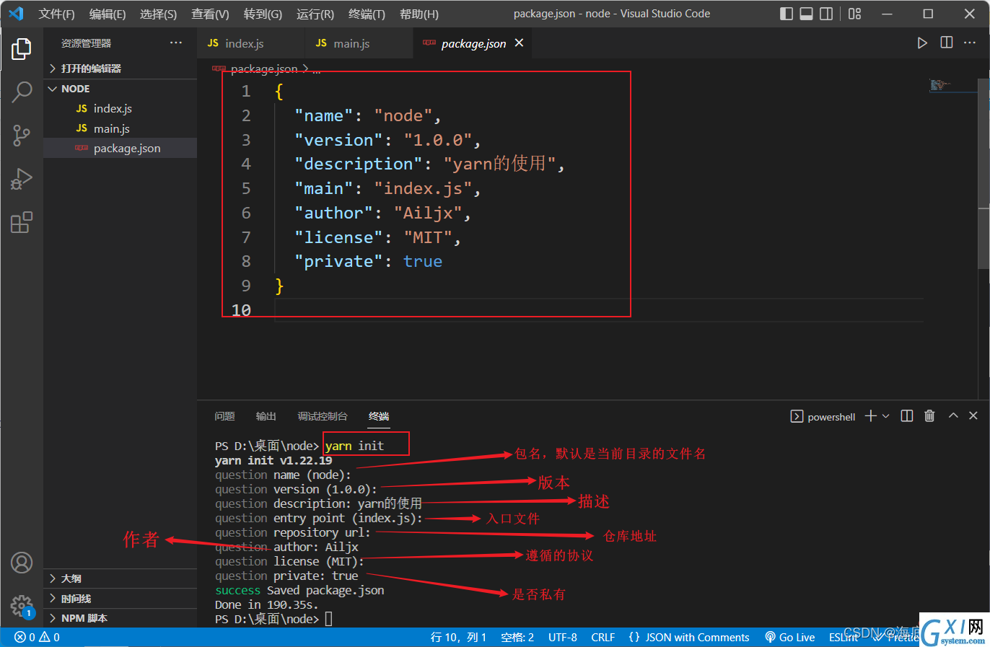990x647 pixels.
Task: Expand the NPM 脚本 section
Action: click(121, 618)
